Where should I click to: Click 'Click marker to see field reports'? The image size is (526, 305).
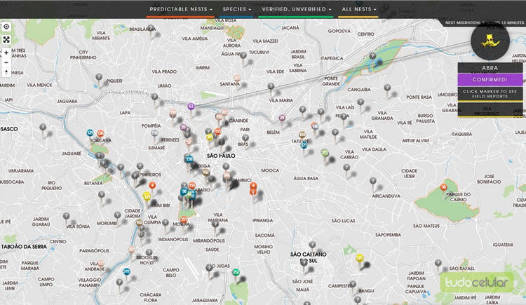point(490,94)
